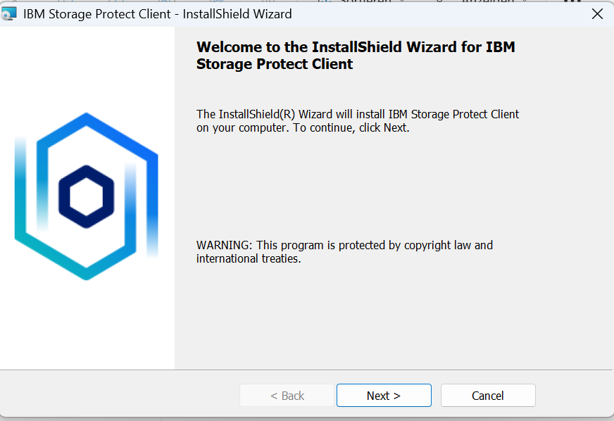614x421 pixels.
Task: Cancel the IBM Storage Protect installation
Action: coord(488,396)
